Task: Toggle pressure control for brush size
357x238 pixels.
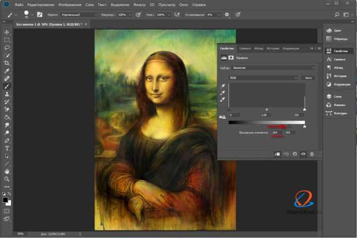Action: [238, 15]
